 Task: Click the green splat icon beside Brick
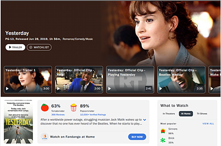coord(163,140)
